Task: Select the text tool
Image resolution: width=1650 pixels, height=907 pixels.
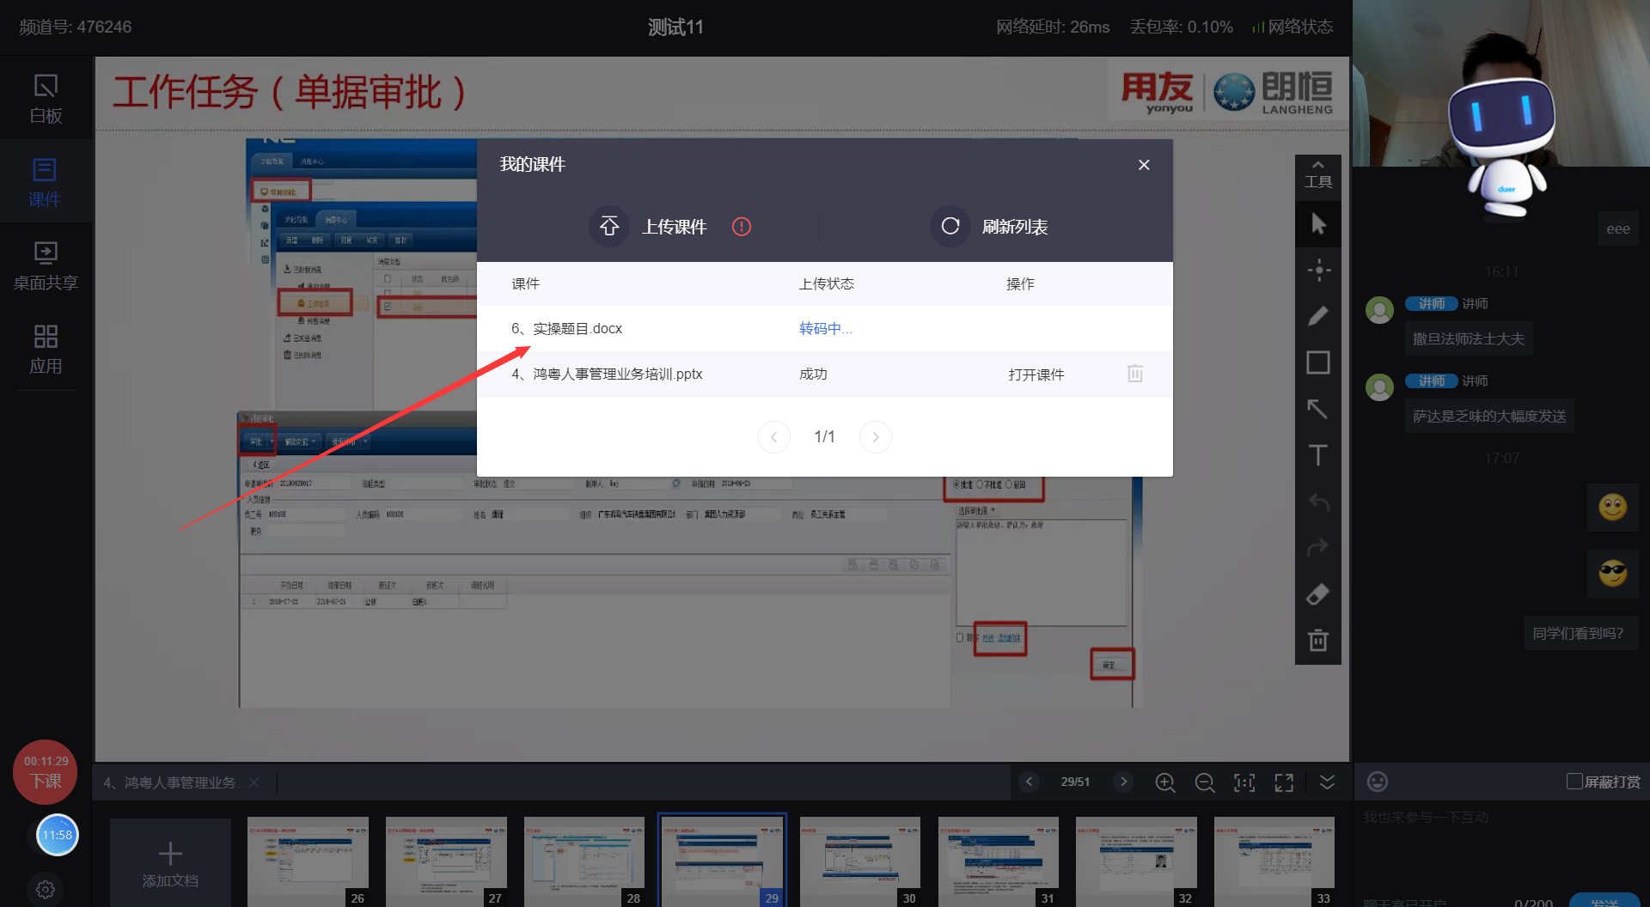Action: tap(1317, 455)
